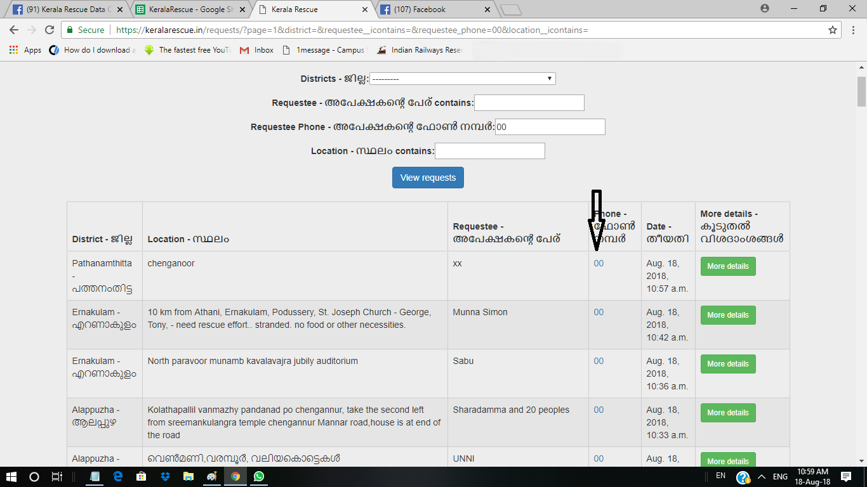Switch to the (107) Facebook tab
The image size is (867, 487).
point(435,10)
